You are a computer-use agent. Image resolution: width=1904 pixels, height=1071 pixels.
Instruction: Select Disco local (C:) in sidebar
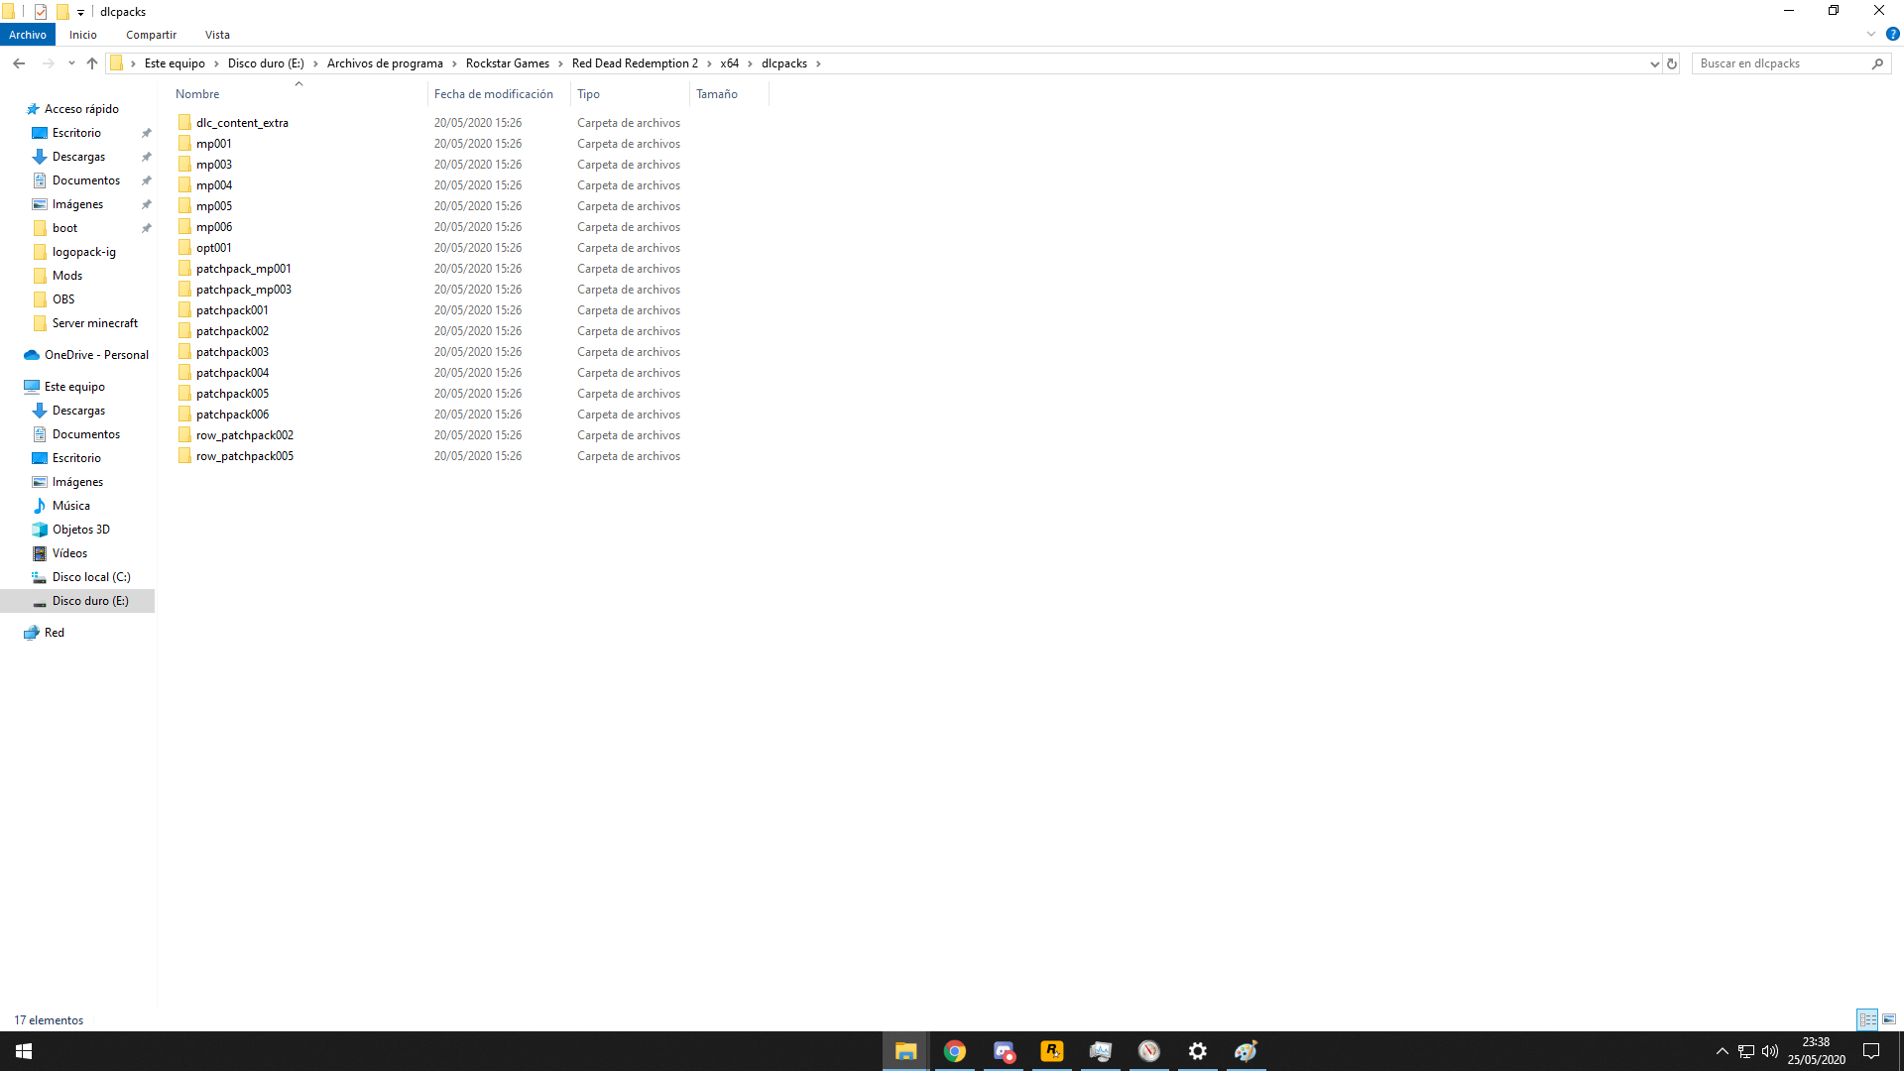click(x=91, y=577)
